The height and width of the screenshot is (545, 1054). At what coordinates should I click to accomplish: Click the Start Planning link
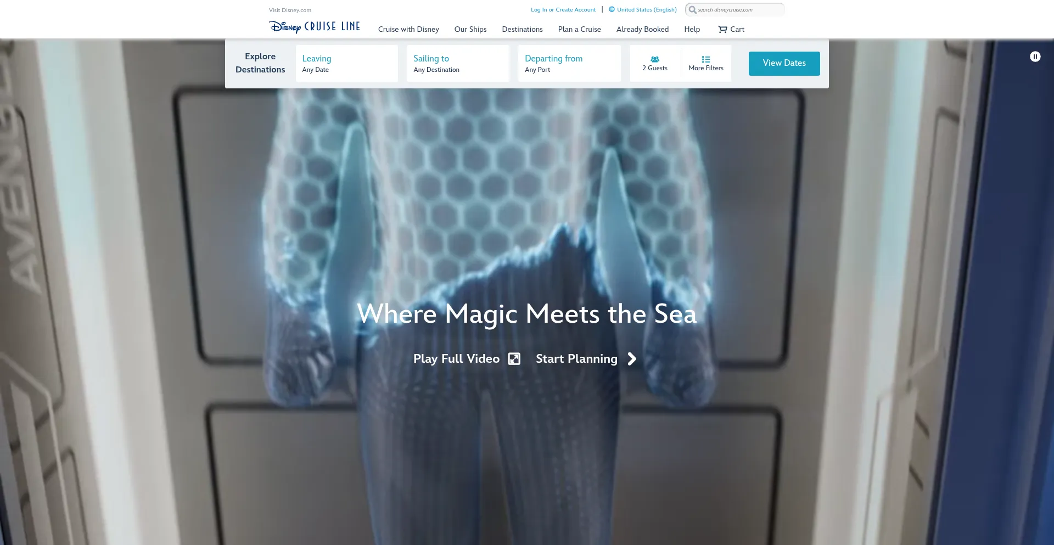coord(576,359)
